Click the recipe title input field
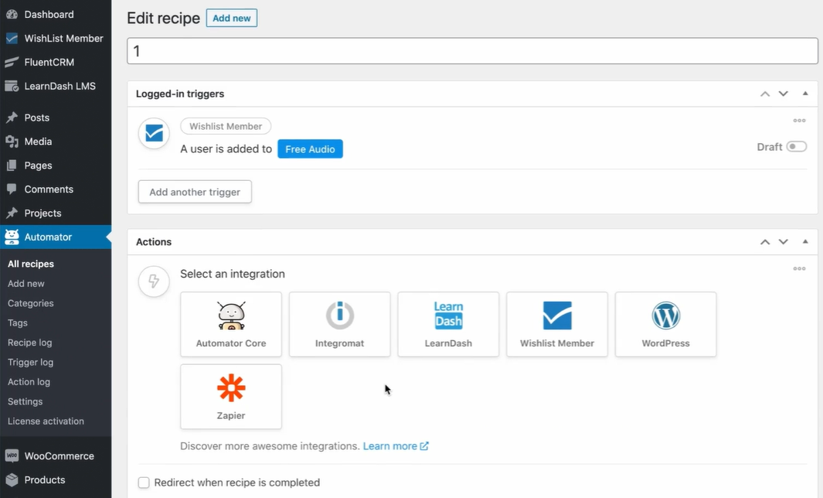Screen dimensions: 823x498 tap(472, 51)
